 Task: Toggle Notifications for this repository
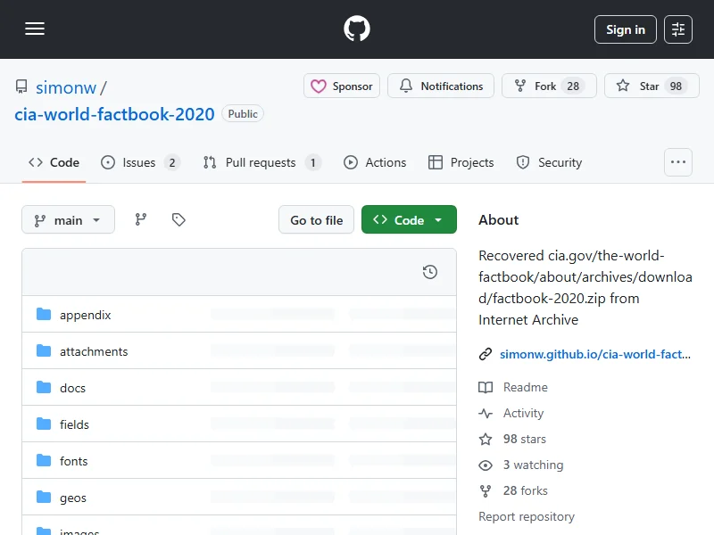(441, 86)
